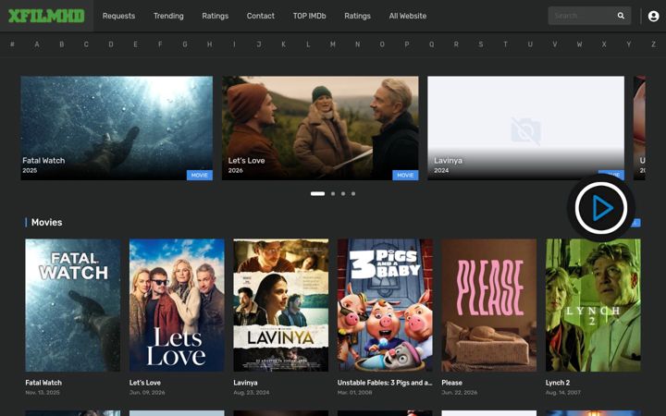Open the TOP IMDb menu item

[309, 16]
